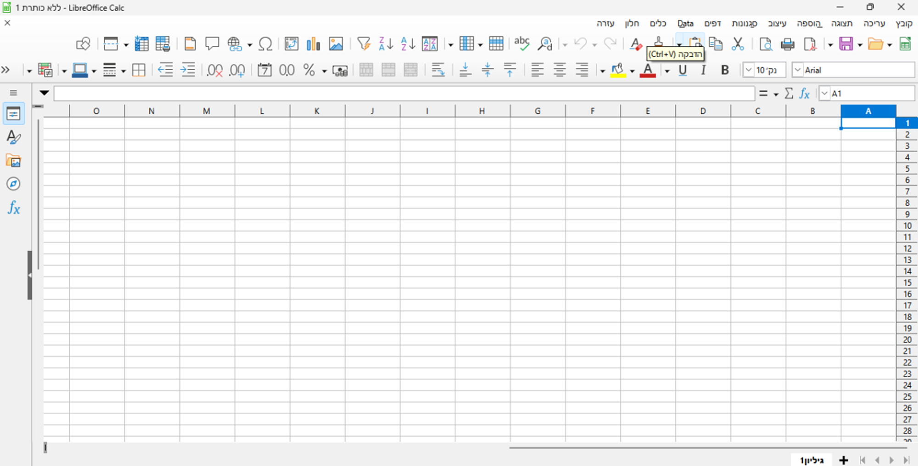Delete a decimal place
This screenshot has width=918, height=466.
click(215, 71)
